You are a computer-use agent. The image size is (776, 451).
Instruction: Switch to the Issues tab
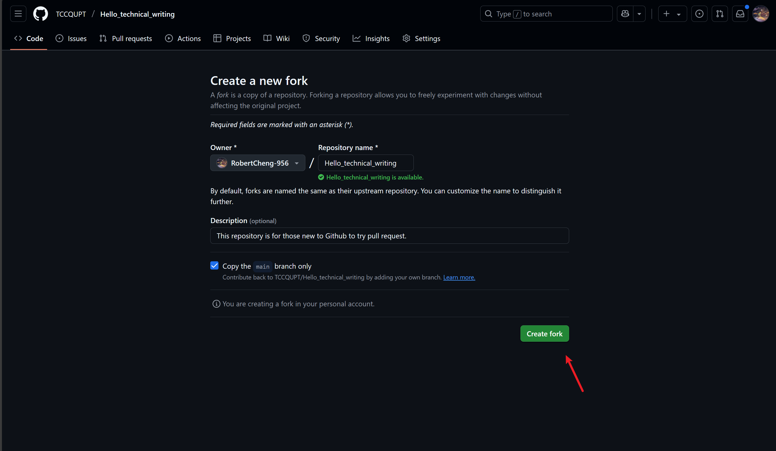[71, 39]
